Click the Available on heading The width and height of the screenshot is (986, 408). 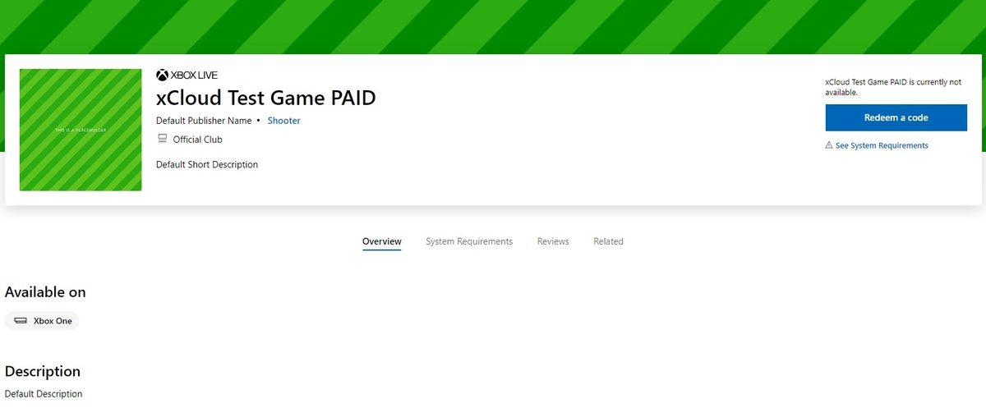click(x=45, y=292)
